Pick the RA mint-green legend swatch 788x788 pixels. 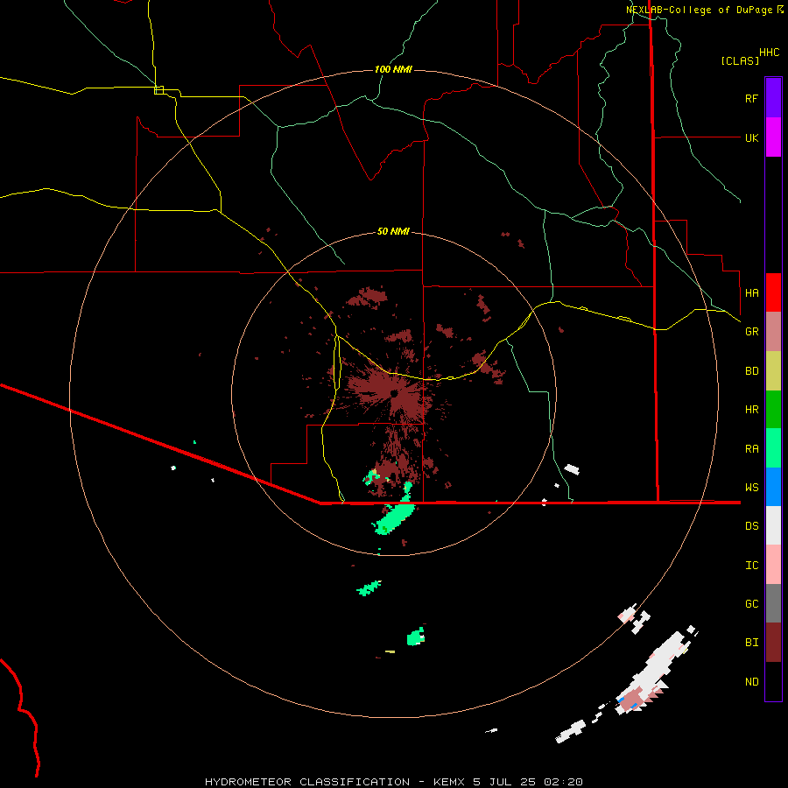(773, 448)
